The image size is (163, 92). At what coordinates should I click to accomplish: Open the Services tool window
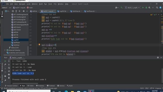pyautogui.click(x=61, y=86)
